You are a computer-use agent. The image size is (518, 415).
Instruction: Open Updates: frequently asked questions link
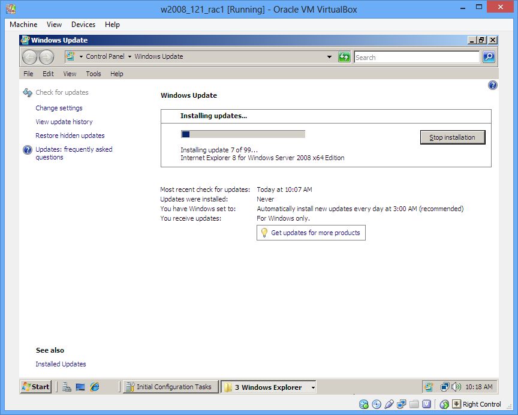pos(74,154)
